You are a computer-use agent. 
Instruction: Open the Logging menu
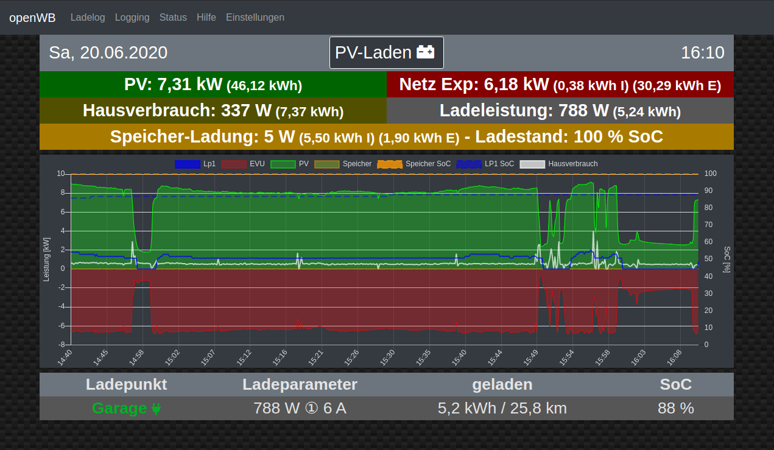pyautogui.click(x=132, y=17)
